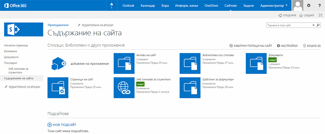Go to Начална страница in left navigation
Image resolution: width=325 pixels, height=134 pixels.
click(x=16, y=45)
